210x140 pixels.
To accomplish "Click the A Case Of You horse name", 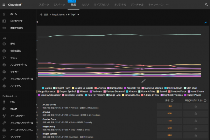I will coord(49,105).
